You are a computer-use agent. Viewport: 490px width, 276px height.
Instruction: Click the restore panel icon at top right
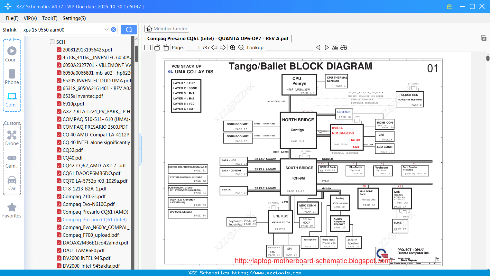coord(484,38)
